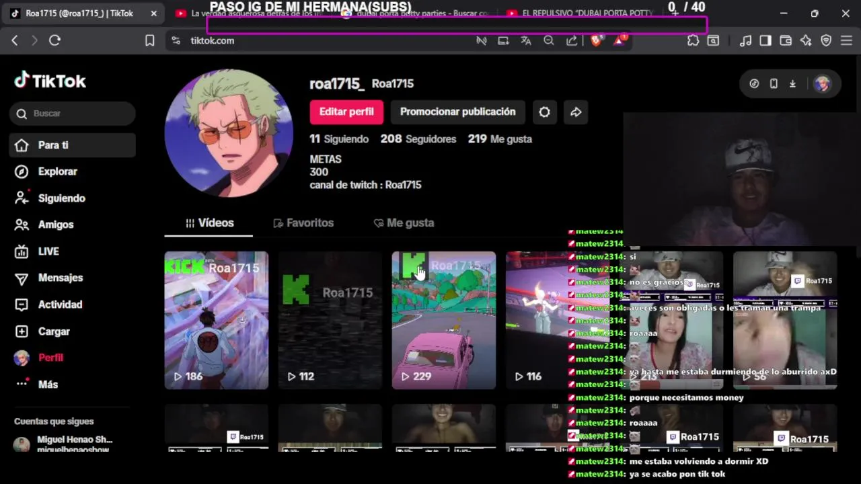Open the music note playlist icon
The width and height of the screenshot is (861, 484).
point(745,40)
